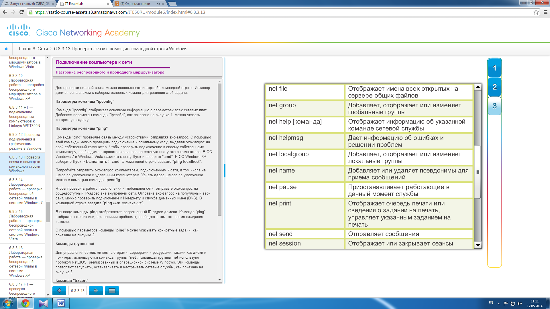Click the net name cell

[305, 174]
